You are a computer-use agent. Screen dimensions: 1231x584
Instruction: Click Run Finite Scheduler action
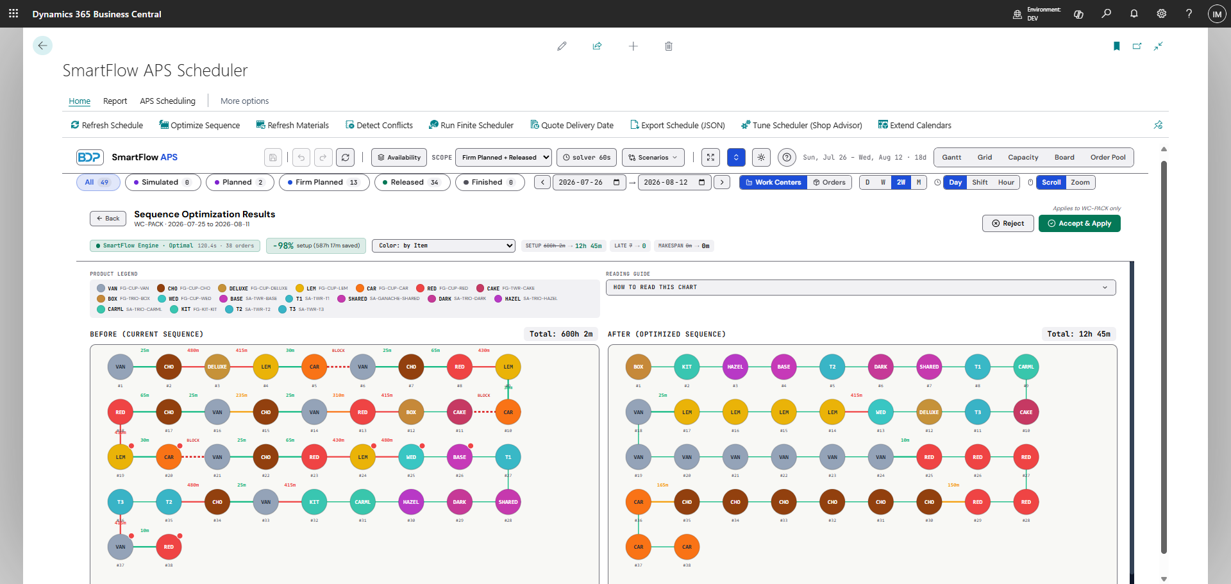[471, 125]
